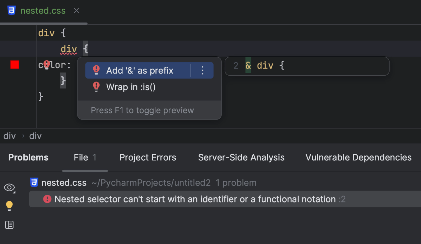
Task: Open more options for Add '&' as prefix
Action: pos(202,71)
